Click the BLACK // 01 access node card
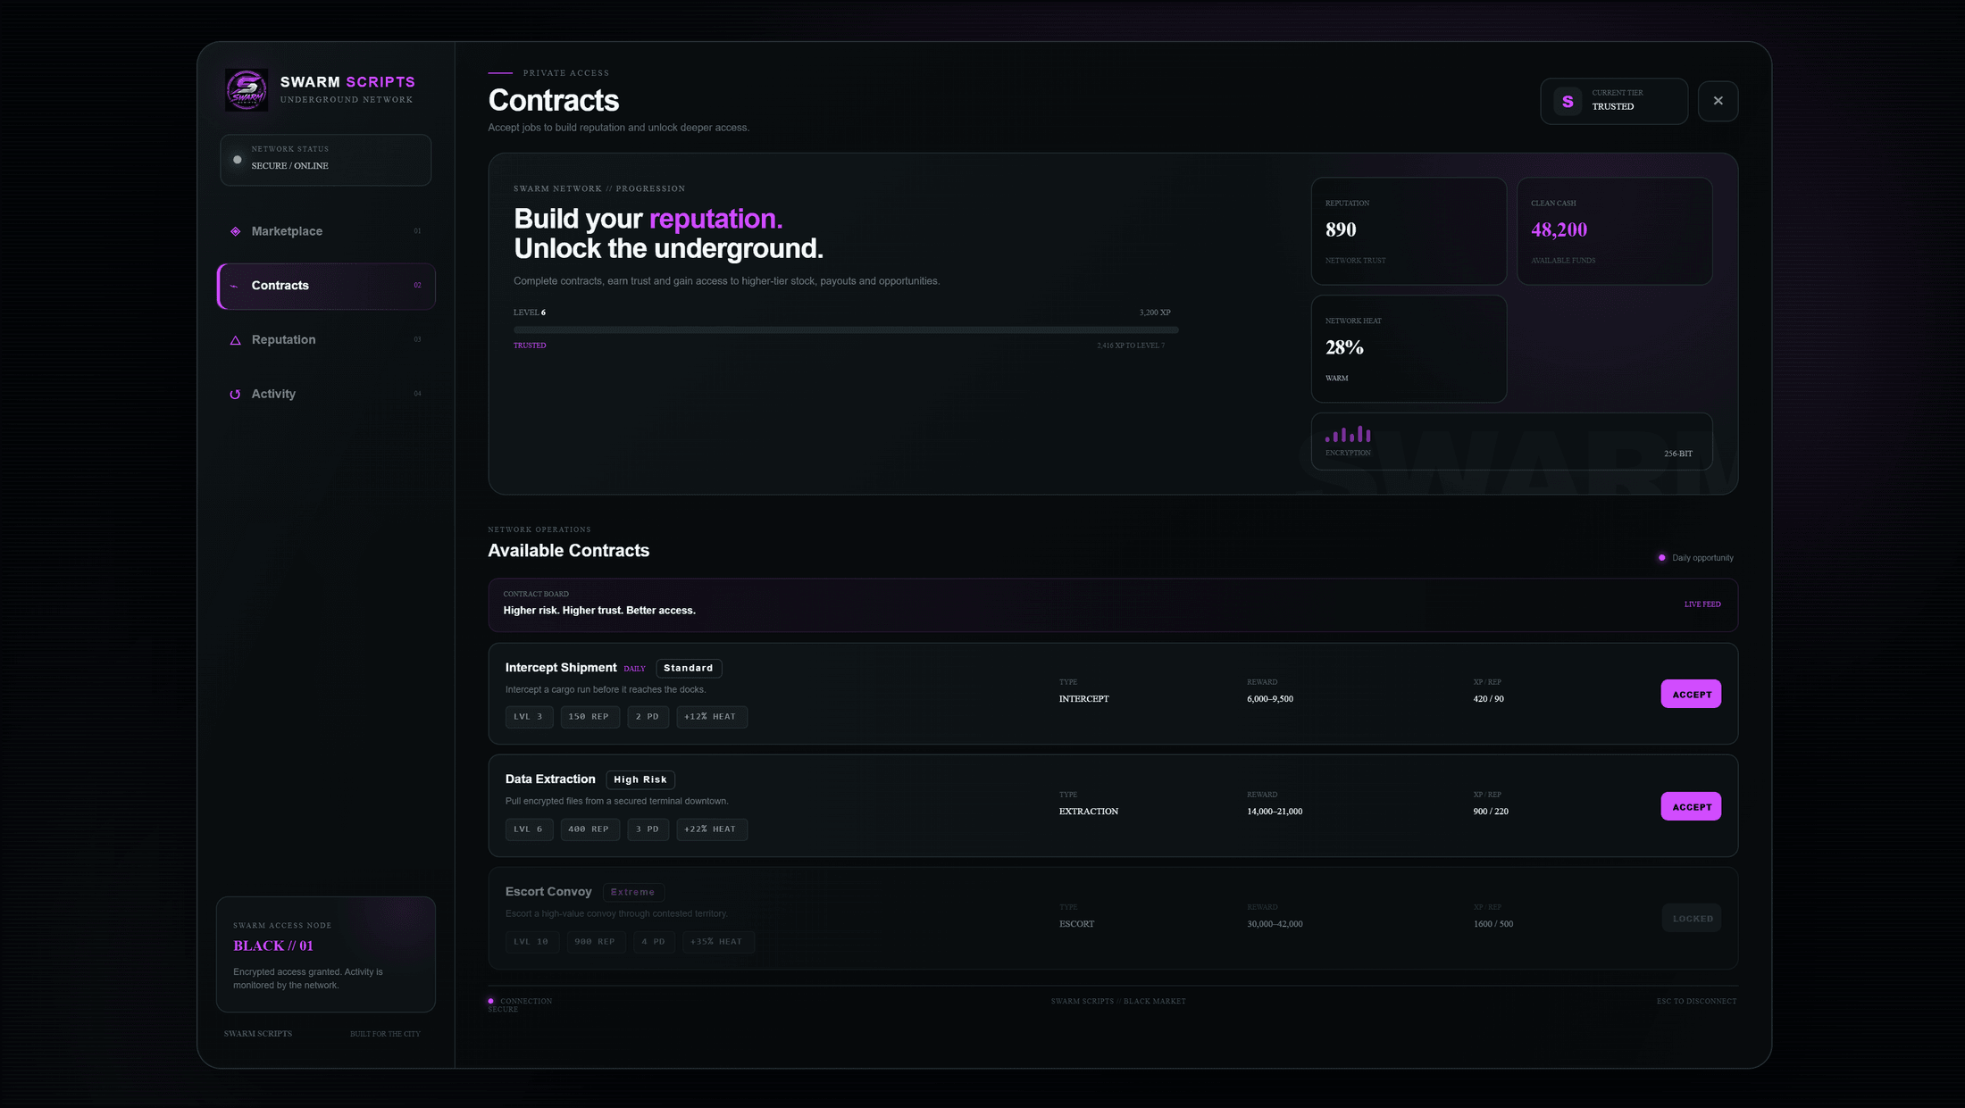The height and width of the screenshot is (1108, 1965). pos(326,954)
